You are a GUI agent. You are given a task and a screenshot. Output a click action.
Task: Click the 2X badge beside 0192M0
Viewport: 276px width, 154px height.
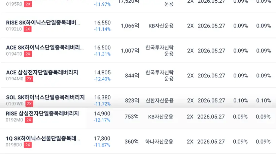(29, 120)
